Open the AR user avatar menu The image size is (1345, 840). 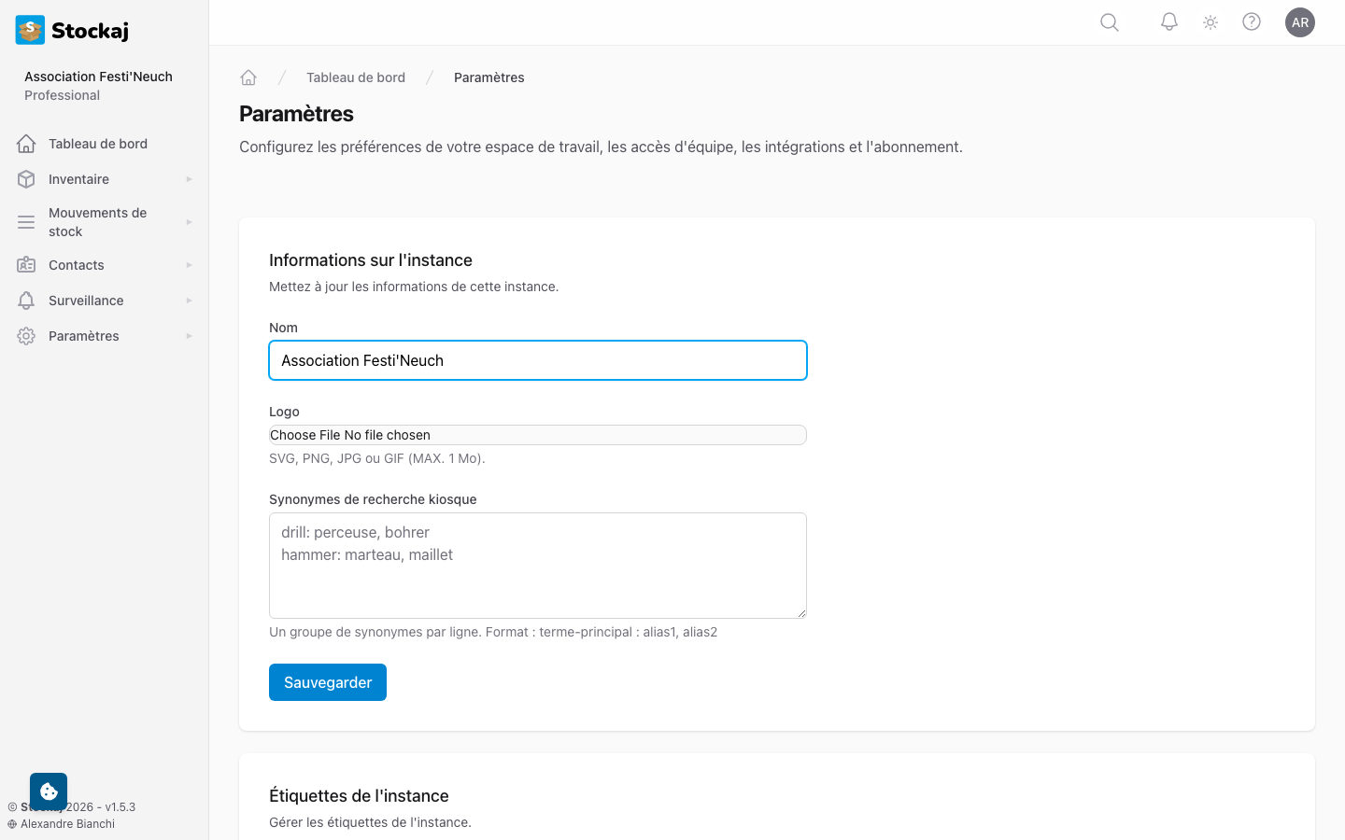coord(1300,22)
